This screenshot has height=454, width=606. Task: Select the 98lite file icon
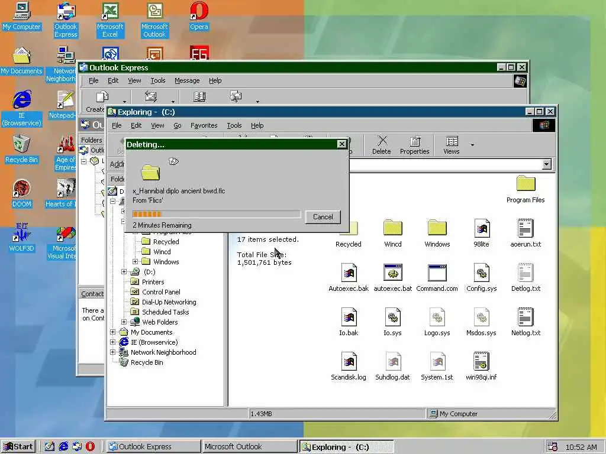click(482, 234)
